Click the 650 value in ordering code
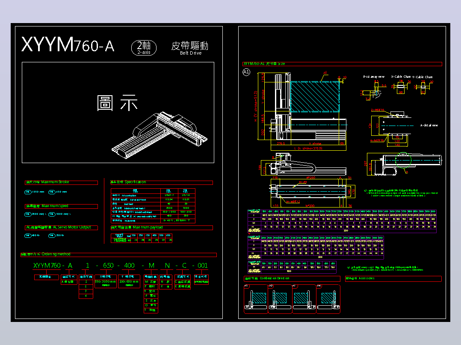 tap(108, 266)
